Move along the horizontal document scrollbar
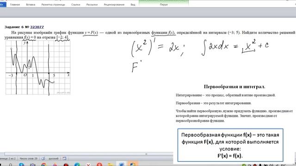296x166 pixels. click(x=89, y=154)
